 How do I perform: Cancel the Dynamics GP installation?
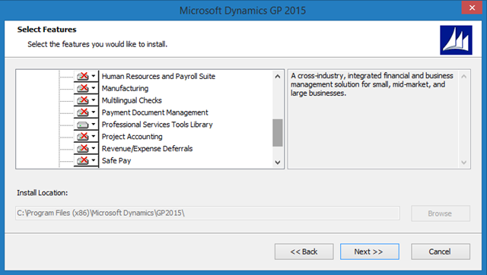[441, 251]
